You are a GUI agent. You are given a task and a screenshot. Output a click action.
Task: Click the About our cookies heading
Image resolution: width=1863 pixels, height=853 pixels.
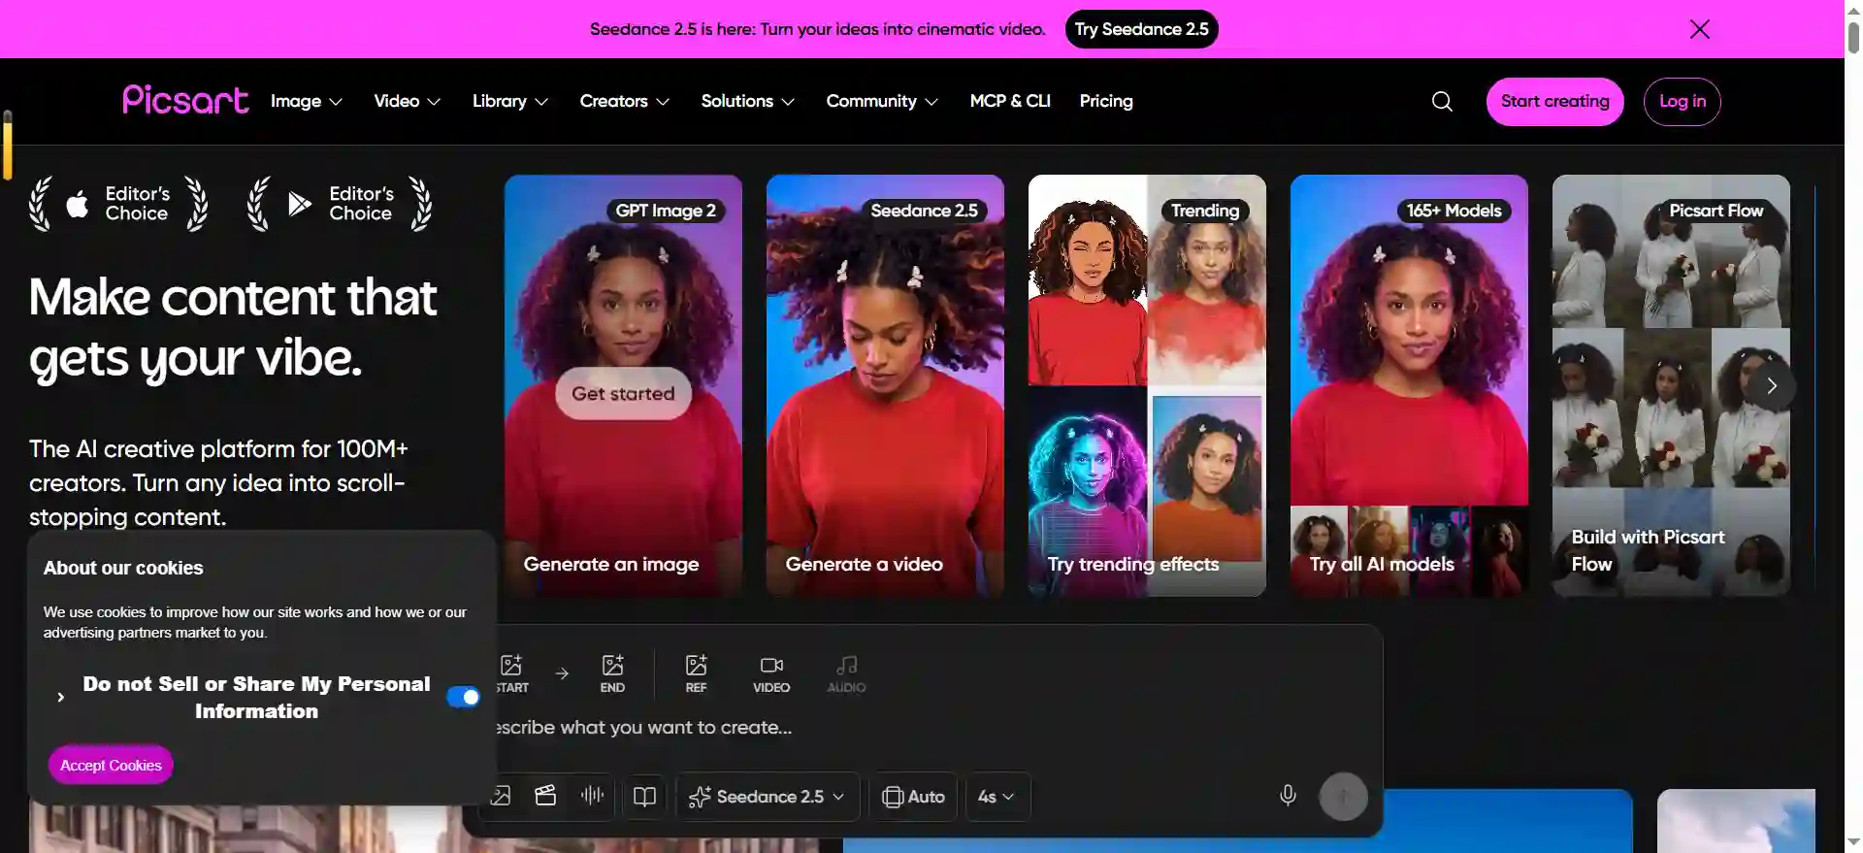point(123,568)
